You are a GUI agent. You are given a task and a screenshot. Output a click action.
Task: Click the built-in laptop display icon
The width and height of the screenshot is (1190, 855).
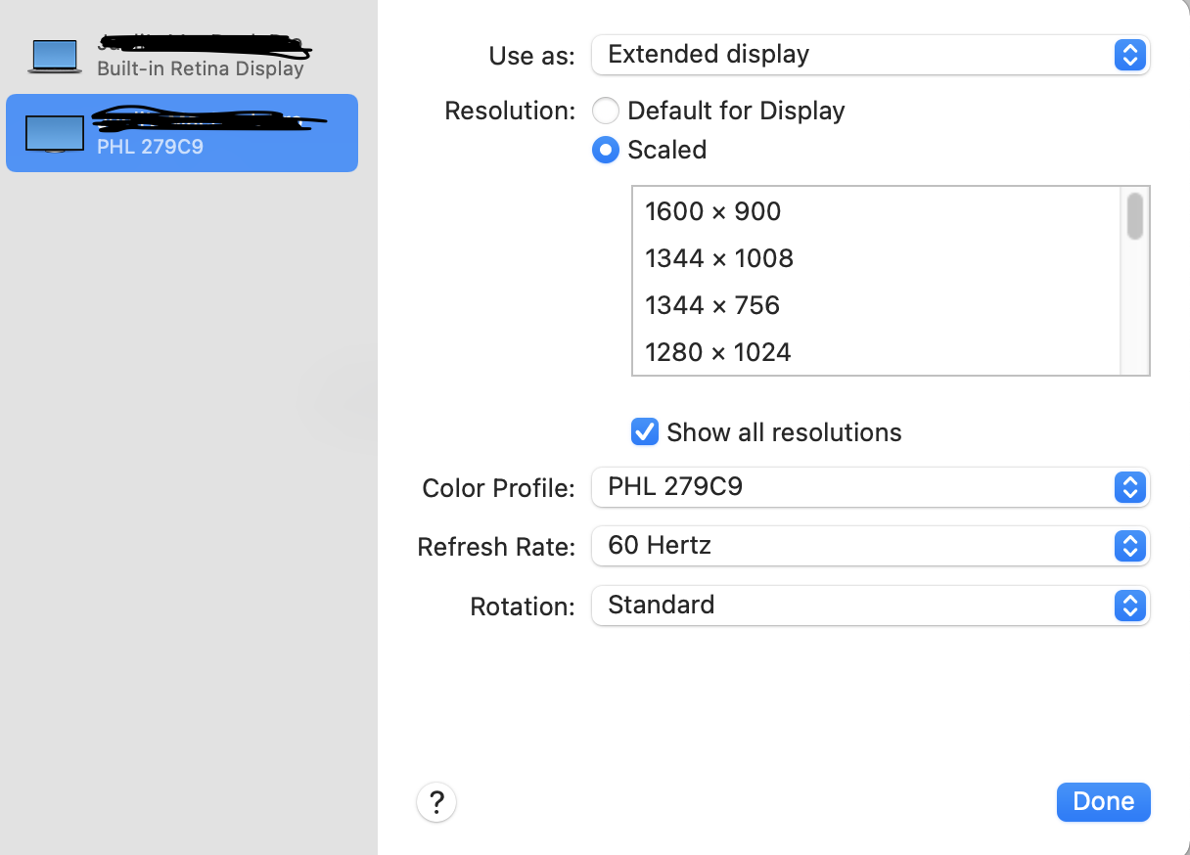[x=55, y=57]
